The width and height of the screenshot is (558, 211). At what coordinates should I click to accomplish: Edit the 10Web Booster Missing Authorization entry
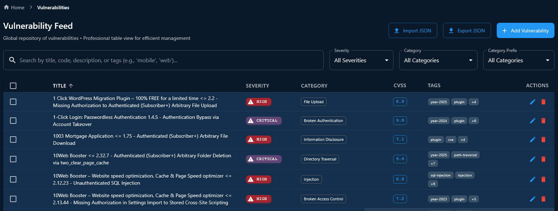coord(533,199)
